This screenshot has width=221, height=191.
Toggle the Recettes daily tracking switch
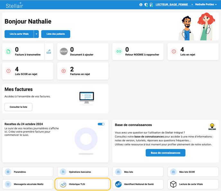pos(101,124)
